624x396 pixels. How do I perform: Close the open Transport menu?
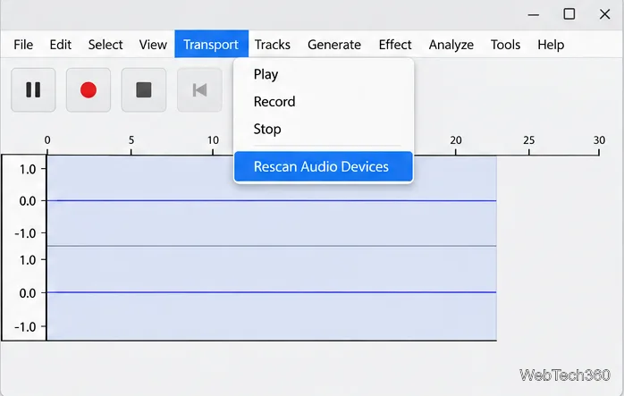click(x=211, y=44)
